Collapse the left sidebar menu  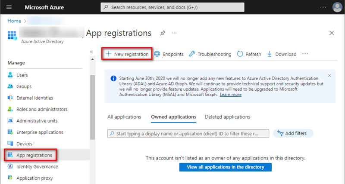[91, 52]
